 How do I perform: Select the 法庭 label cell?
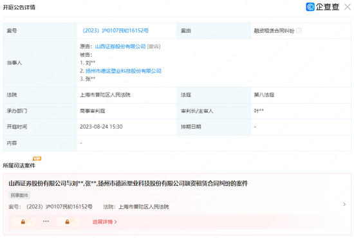(214, 95)
